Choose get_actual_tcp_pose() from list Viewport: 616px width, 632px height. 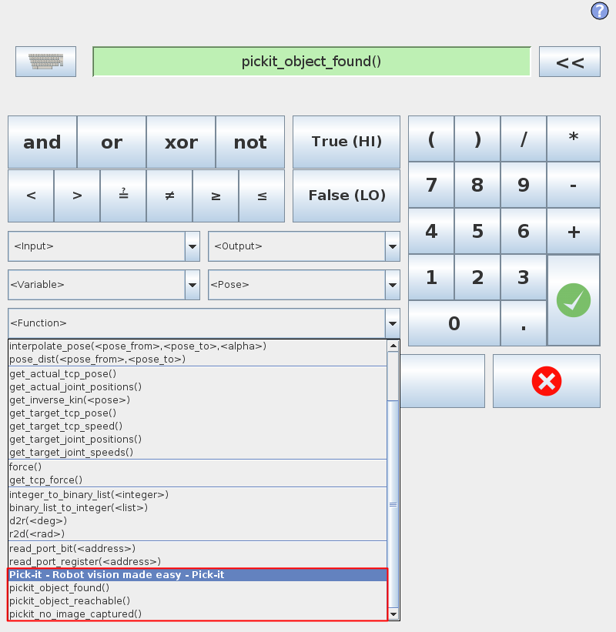coord(198,374)
